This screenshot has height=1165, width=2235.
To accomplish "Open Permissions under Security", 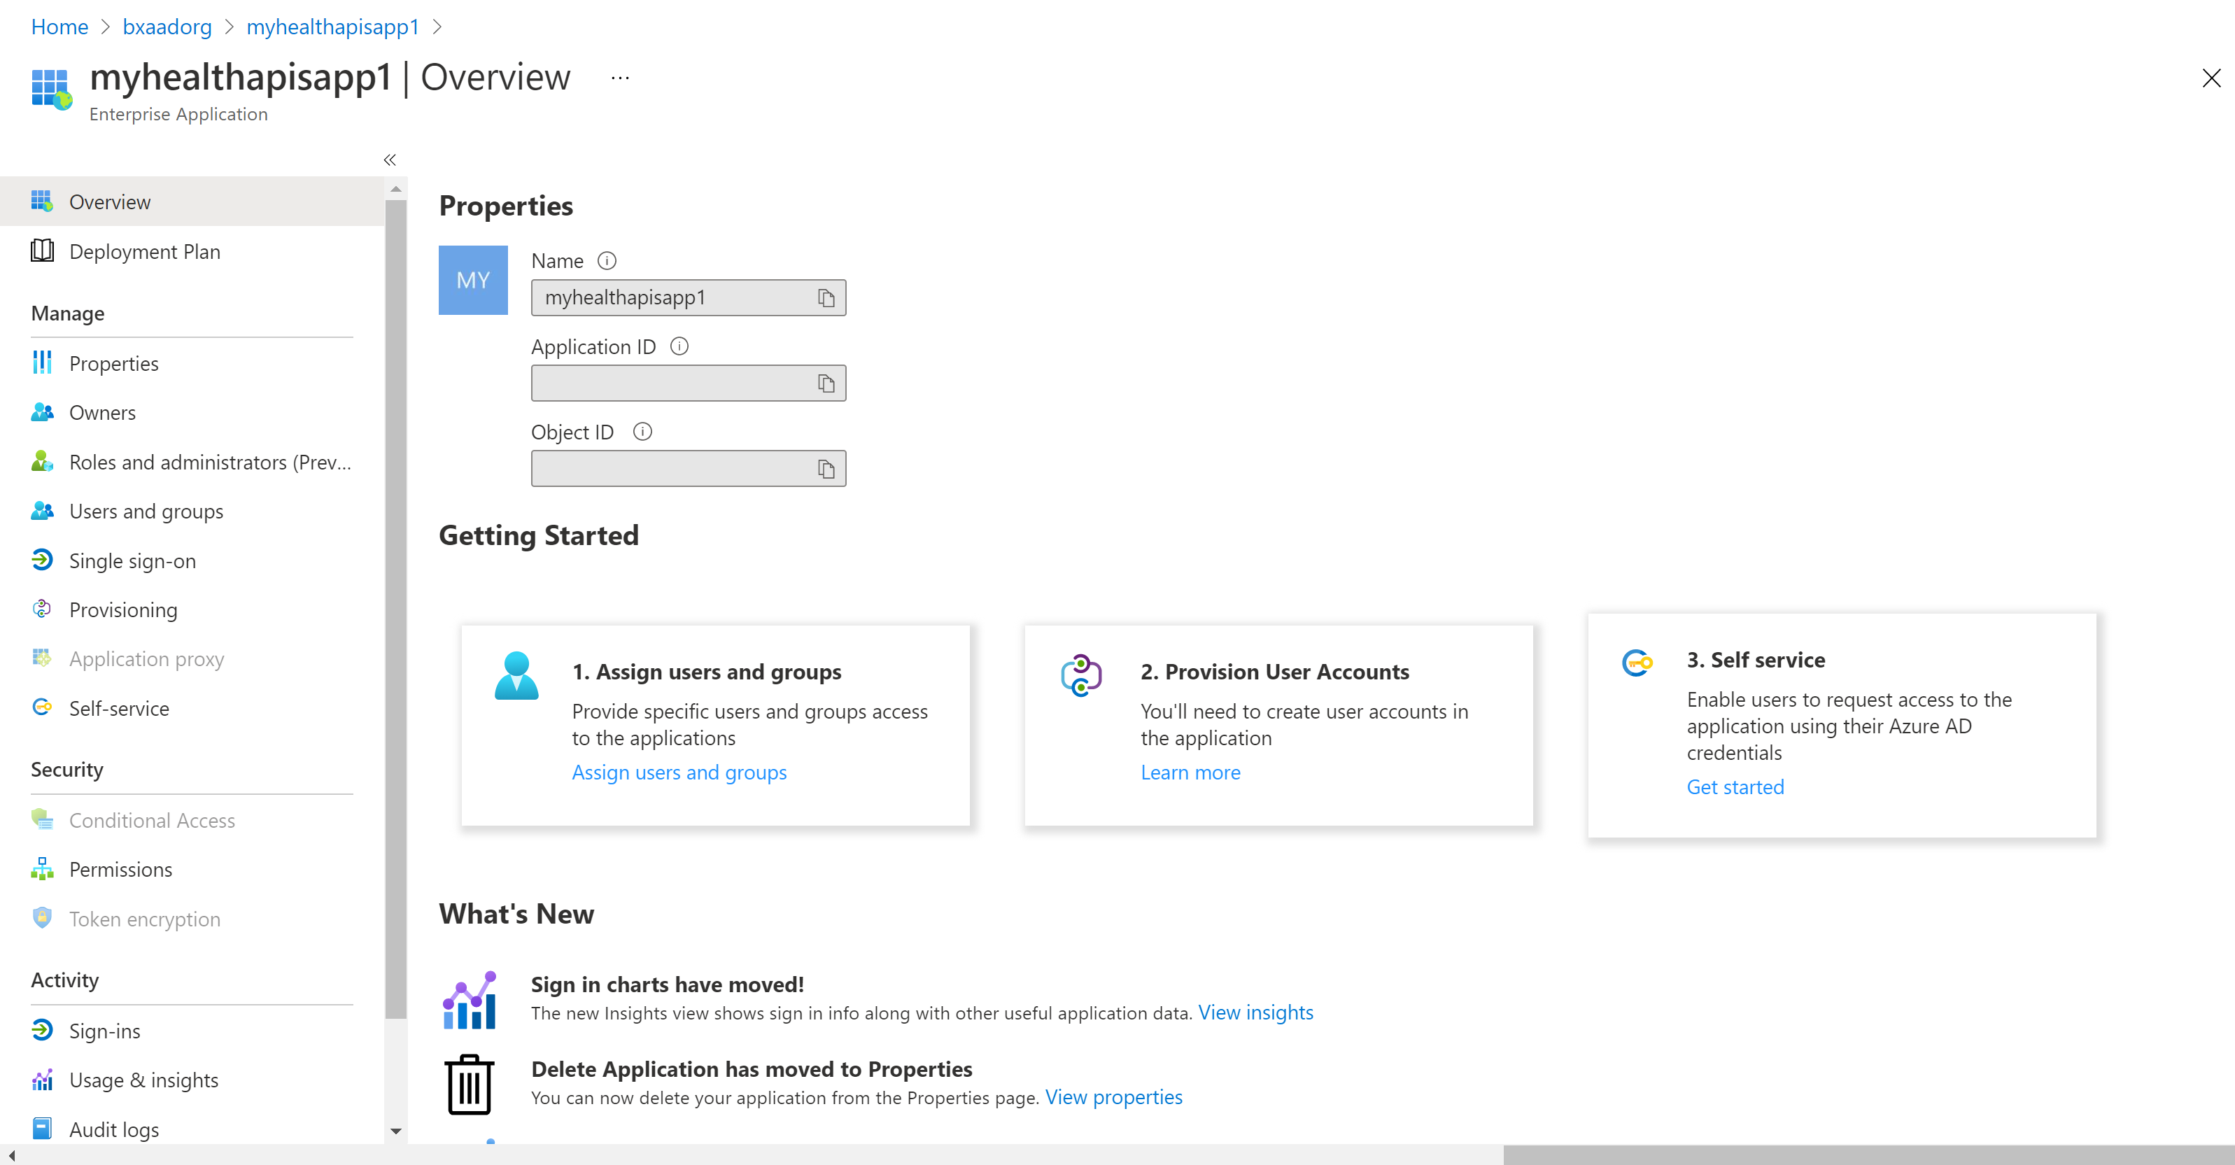I will 192,869.
